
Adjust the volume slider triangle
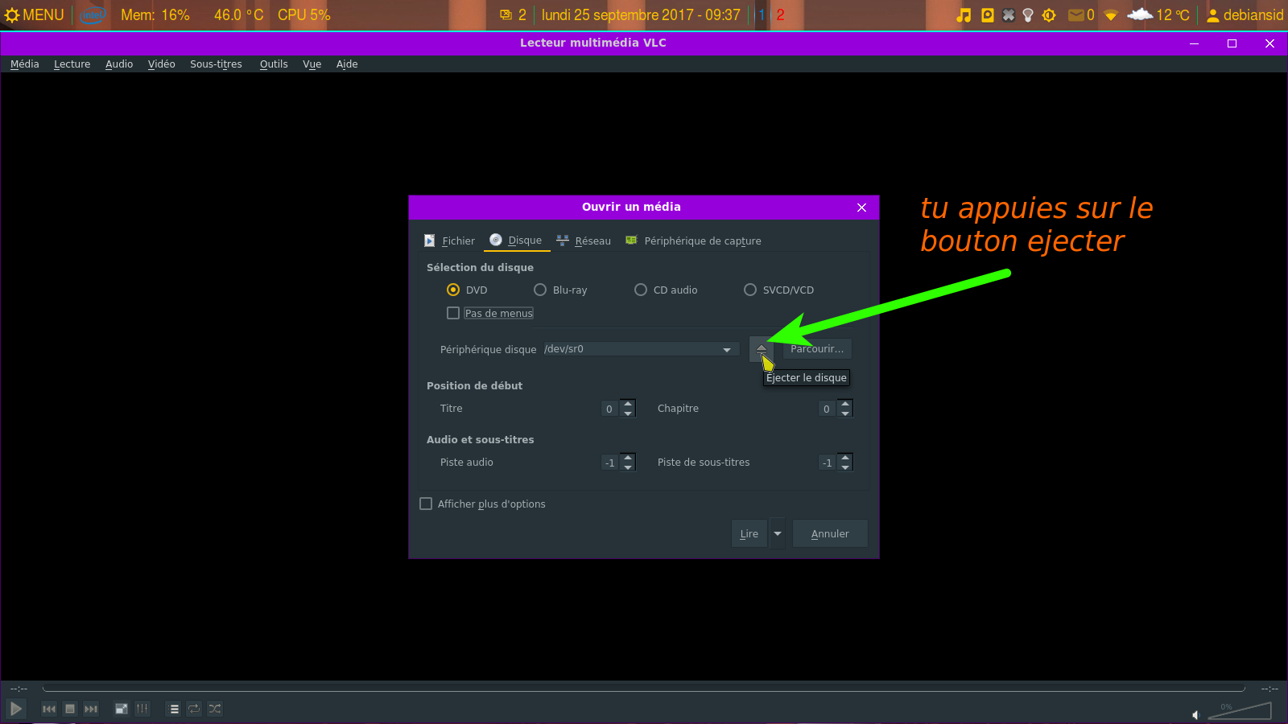pyautogui.click(x=1240, y=711)
